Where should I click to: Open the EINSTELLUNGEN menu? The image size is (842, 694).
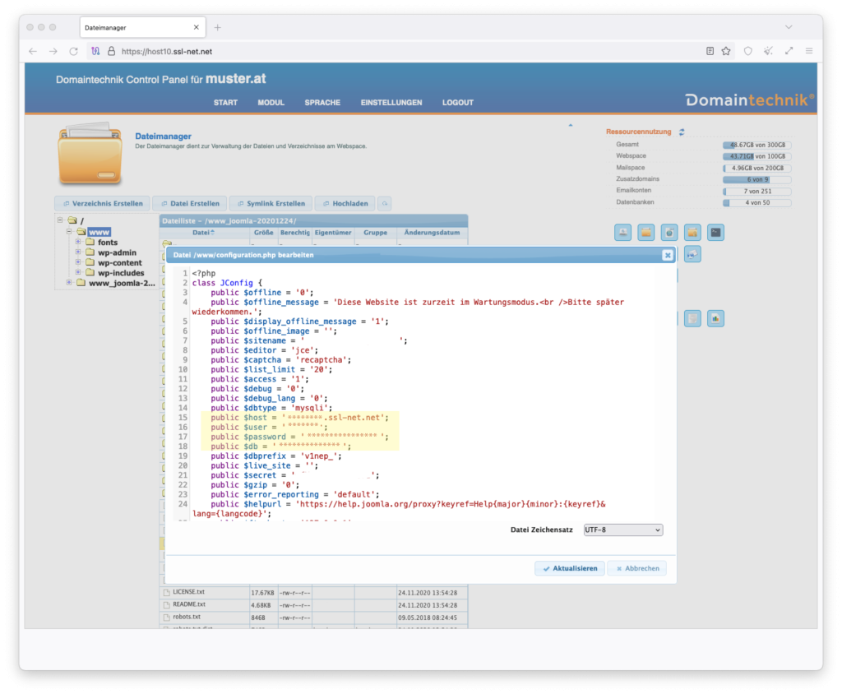pos(391,103)
